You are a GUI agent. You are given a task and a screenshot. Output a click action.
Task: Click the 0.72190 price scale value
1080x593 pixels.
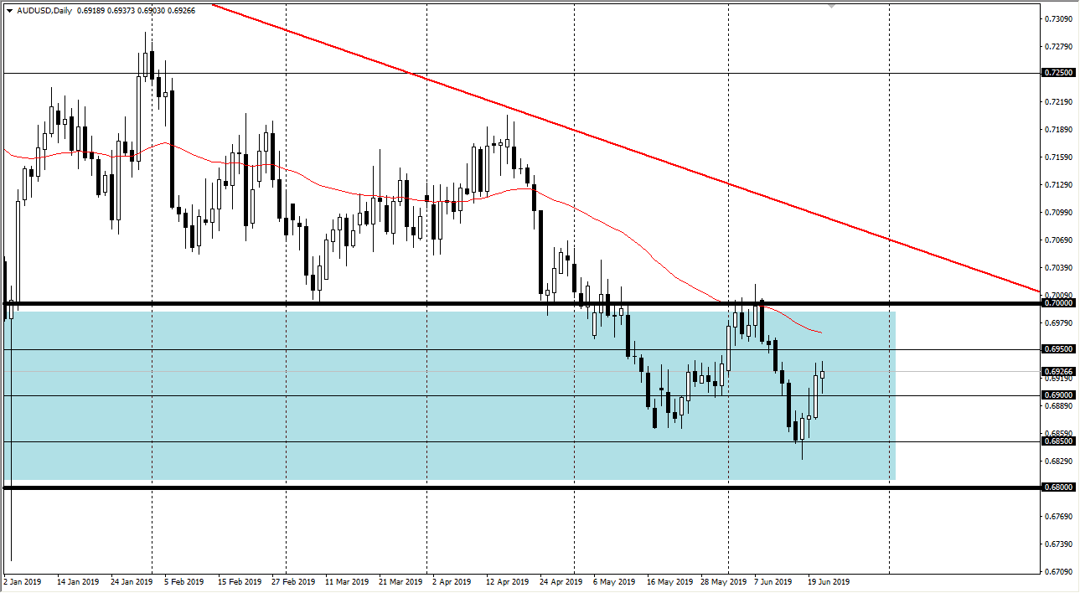(x=1061, y=101)
